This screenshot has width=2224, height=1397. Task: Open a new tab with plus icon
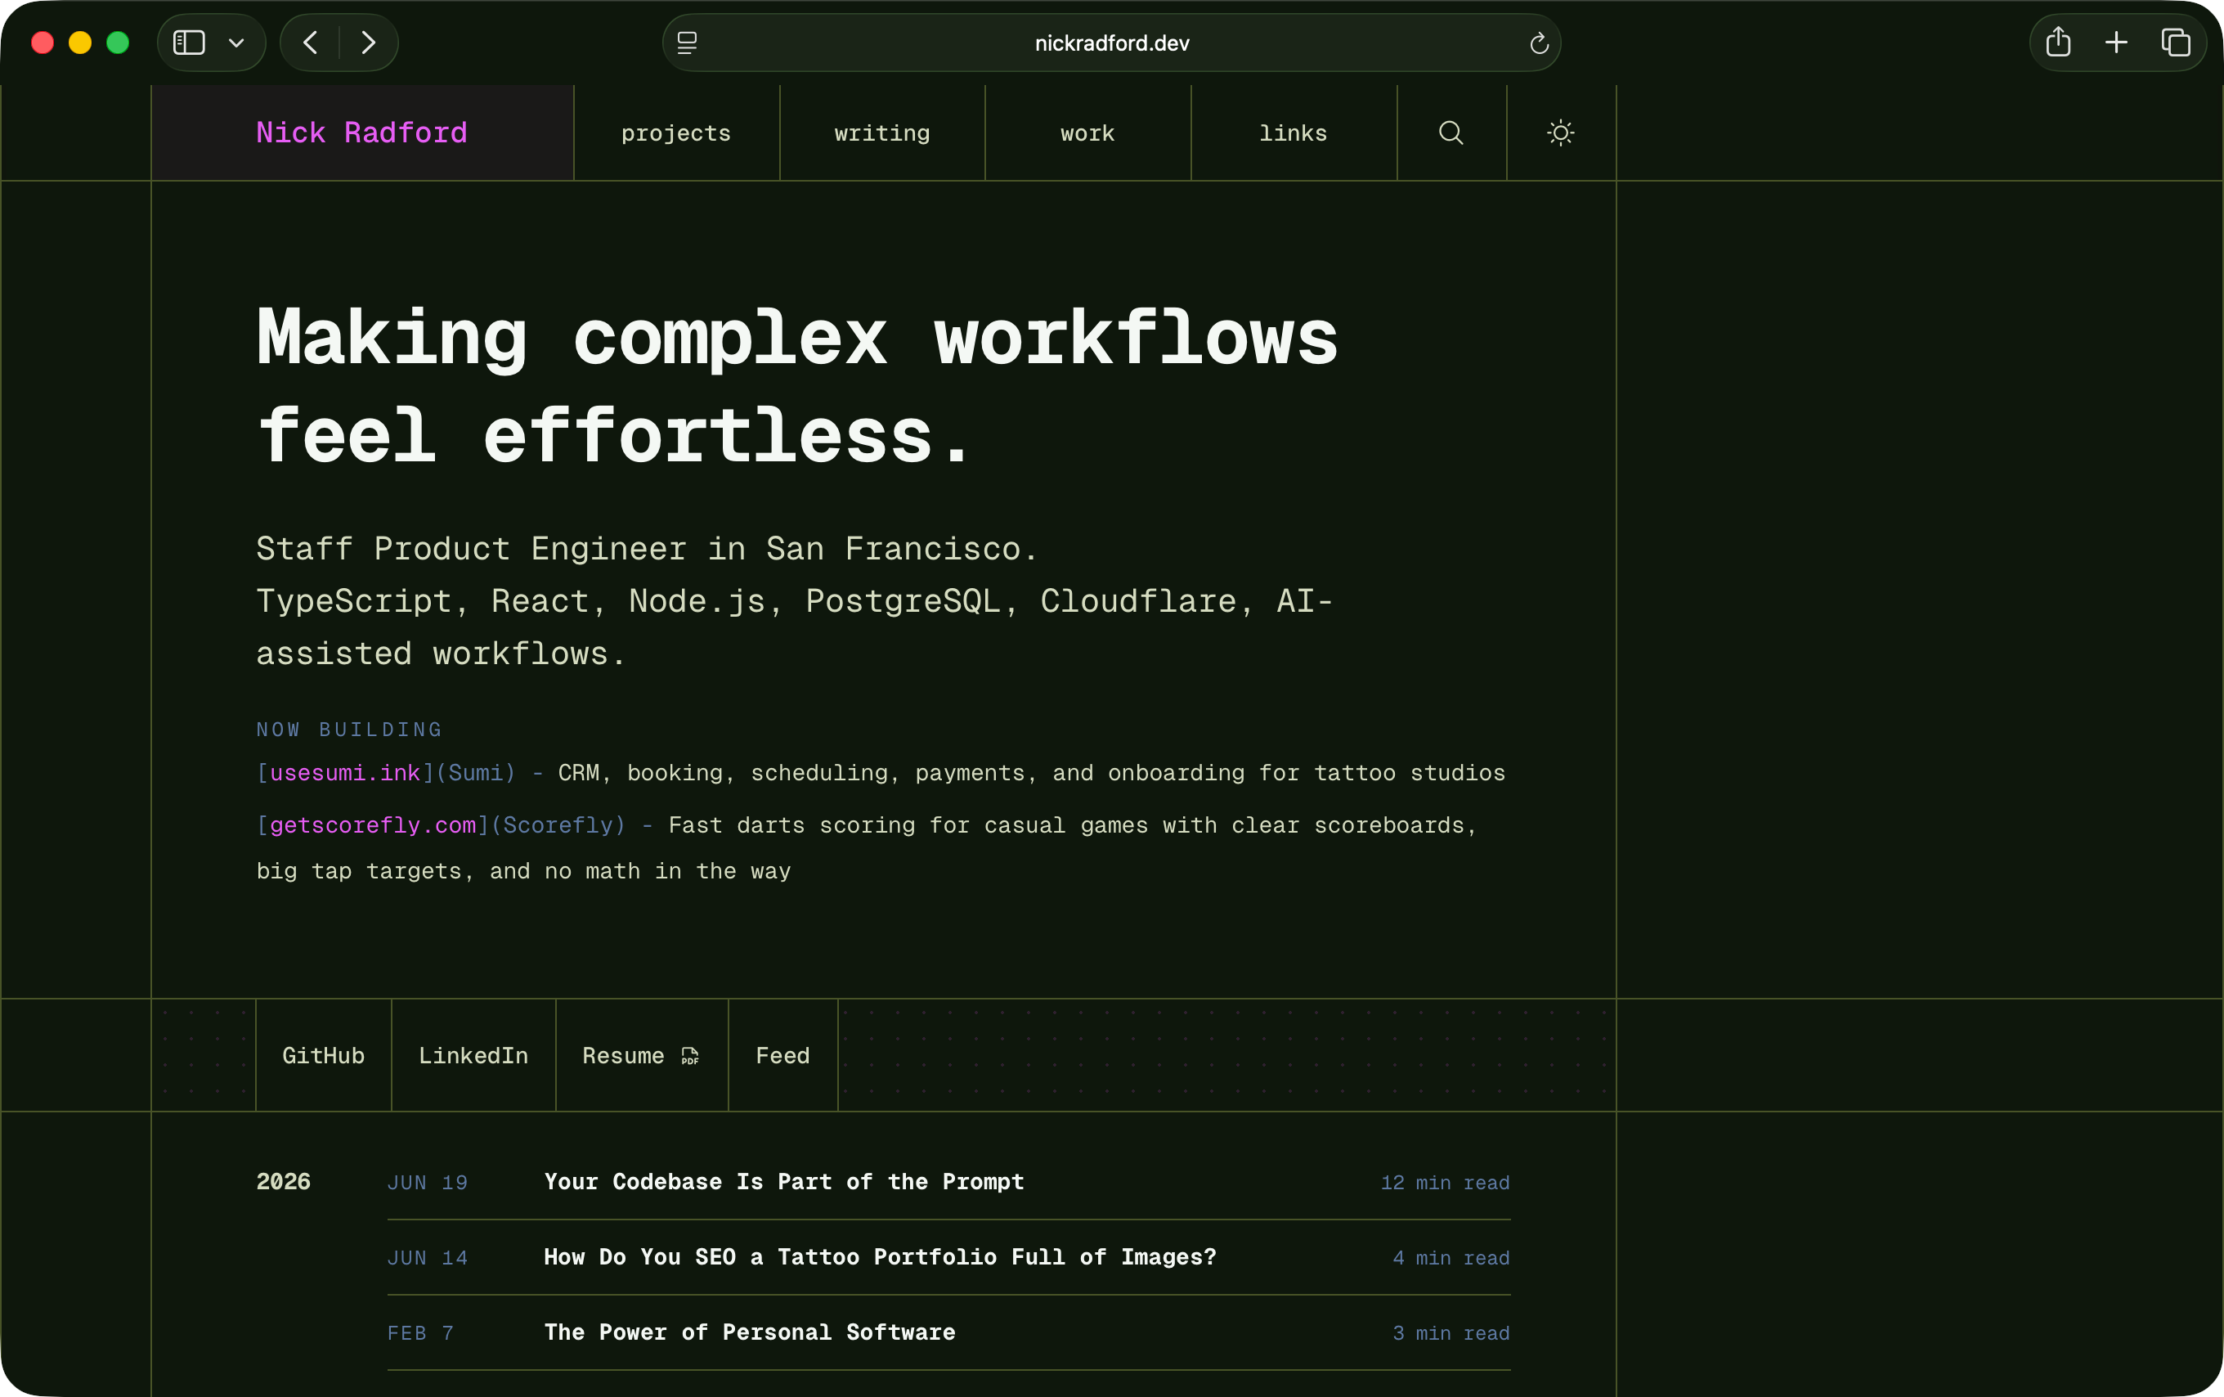[x=2116, y=43]
